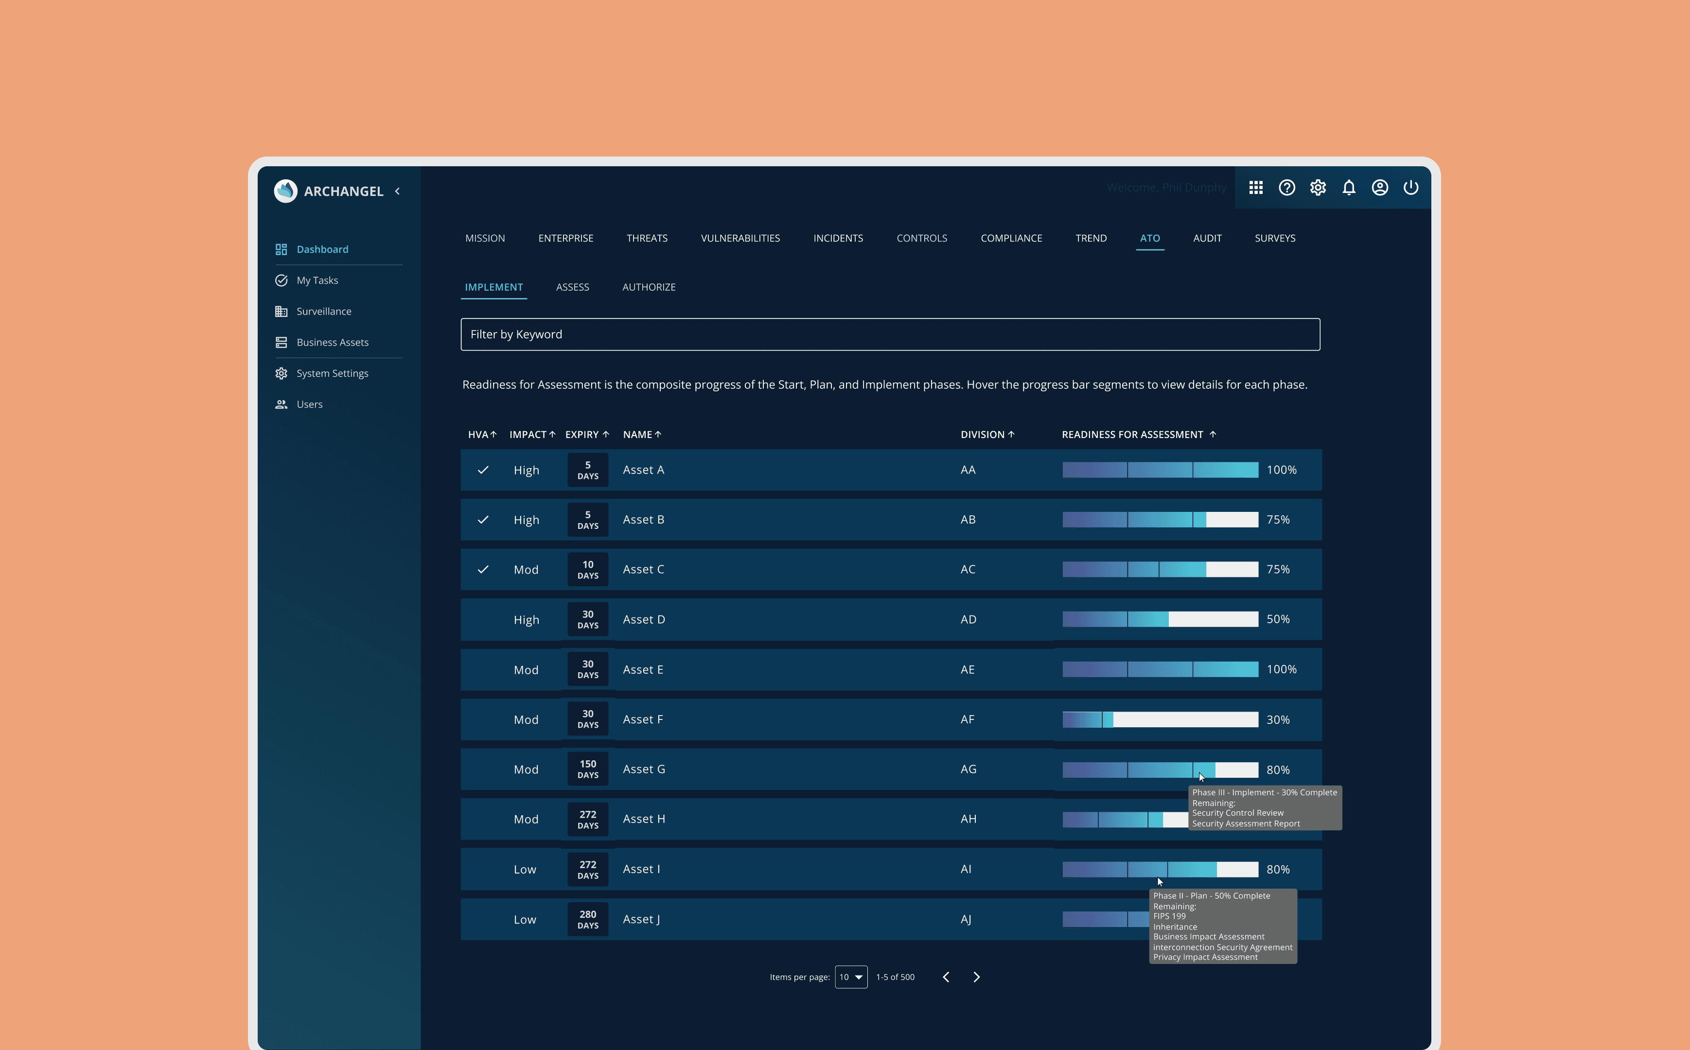Click the 10 DAYS expiry badge
The width and height of the screenshot is (1690, 1050).
tap(587, 569)
